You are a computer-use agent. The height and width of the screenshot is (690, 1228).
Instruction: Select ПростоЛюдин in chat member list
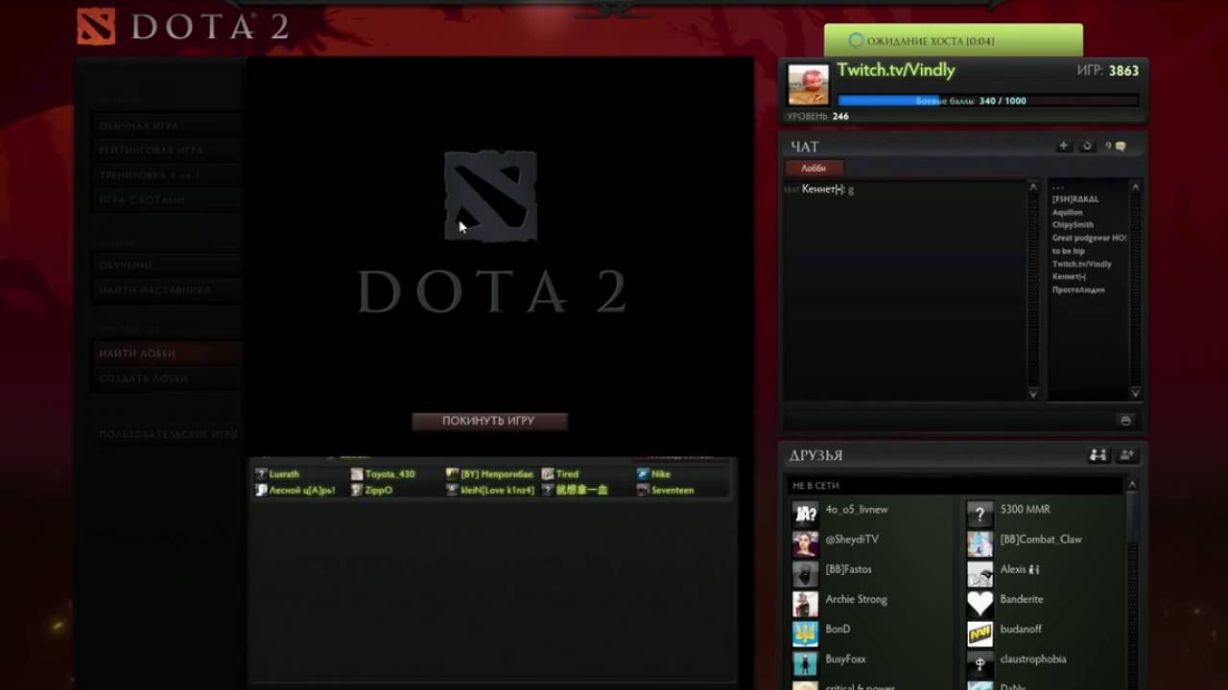click(x=1078, y=289)
